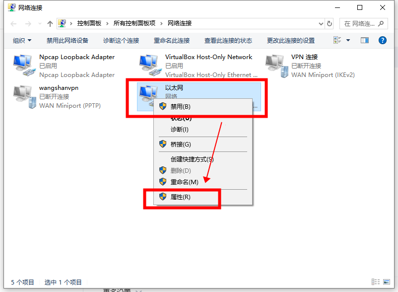Click the change view layout icon
Viewport: 398px width, 292px height.
click(337, 40)
